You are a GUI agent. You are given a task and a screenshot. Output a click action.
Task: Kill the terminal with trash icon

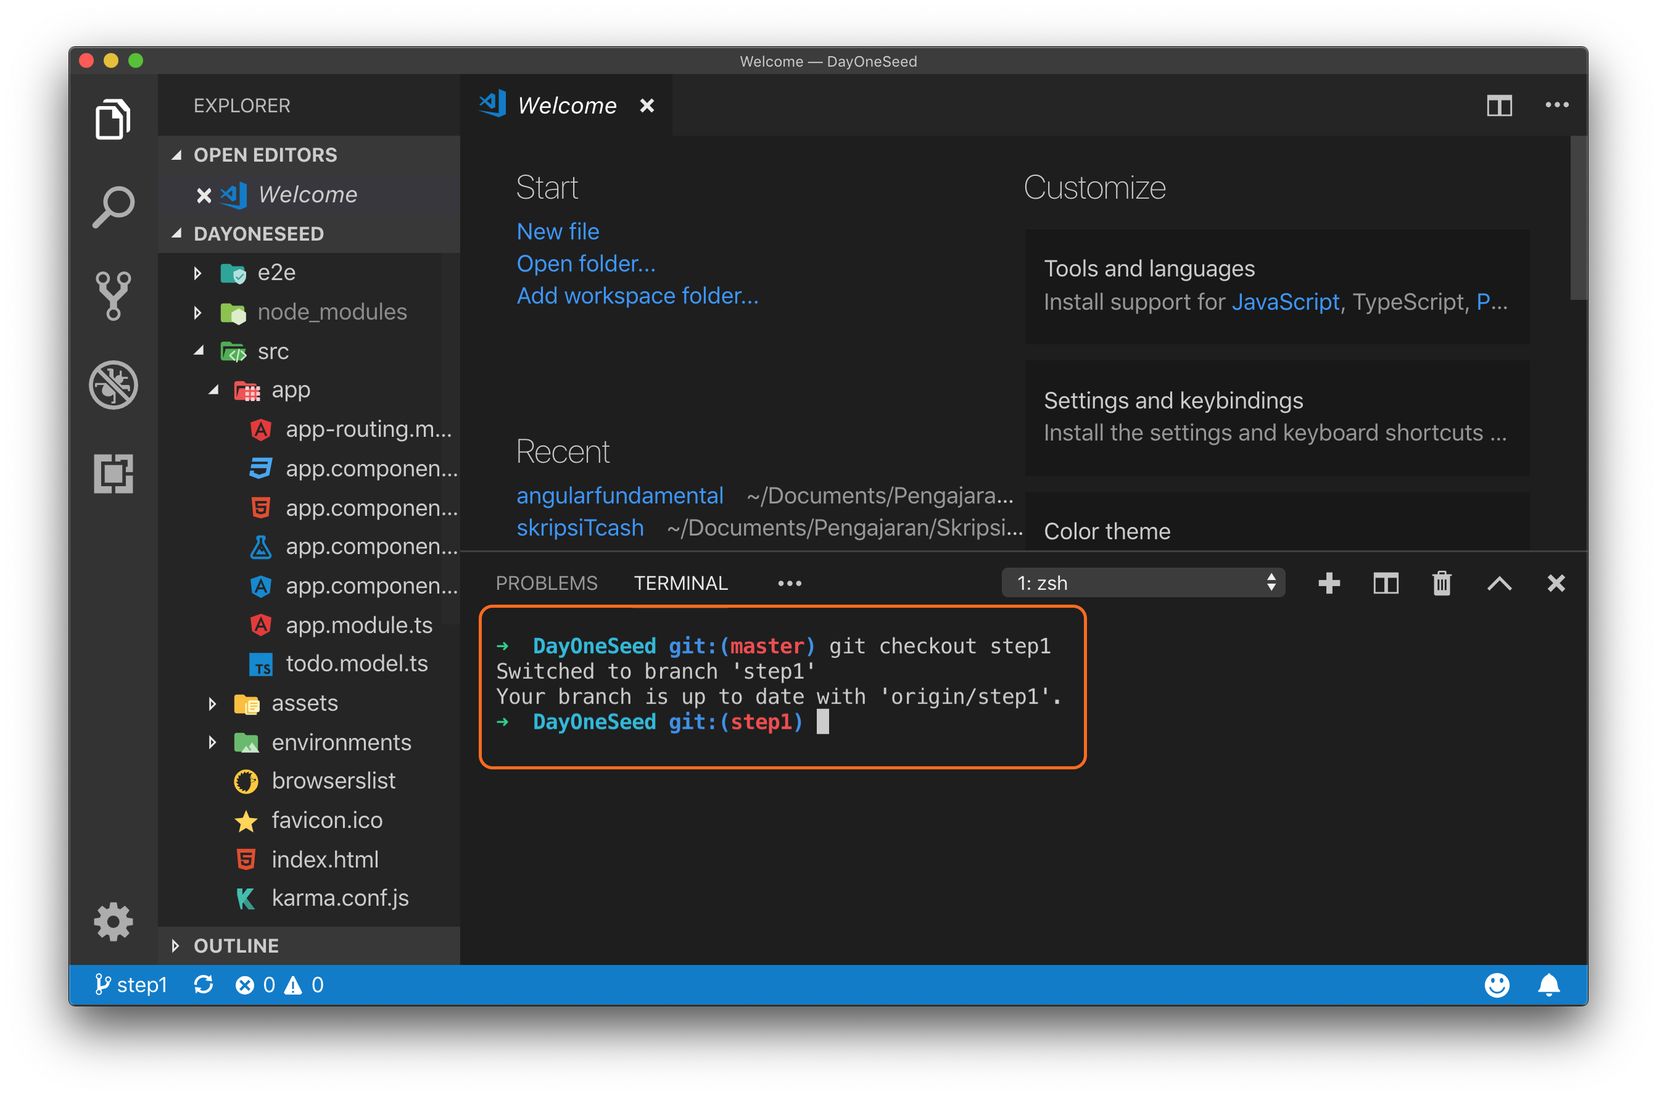point(1442,583)
